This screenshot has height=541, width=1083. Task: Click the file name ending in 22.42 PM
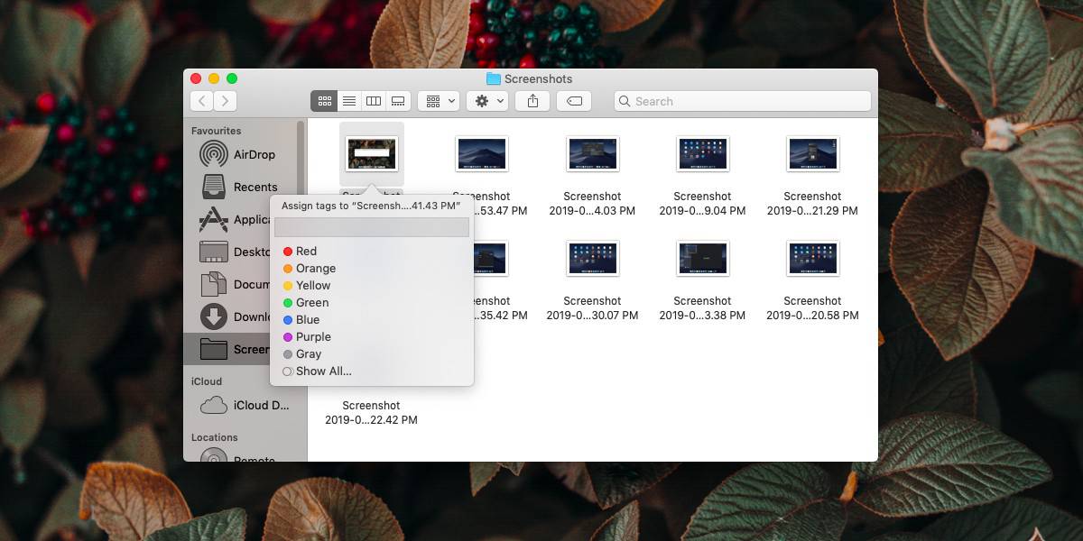[x=372, y=413]
